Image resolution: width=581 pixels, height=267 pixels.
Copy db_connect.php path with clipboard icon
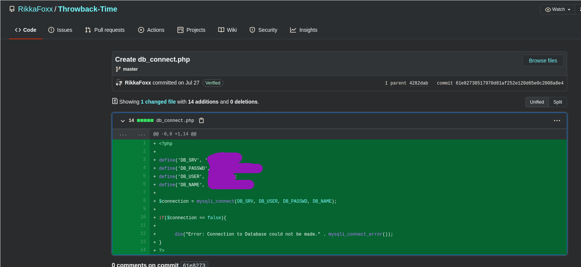click(201, 120)
